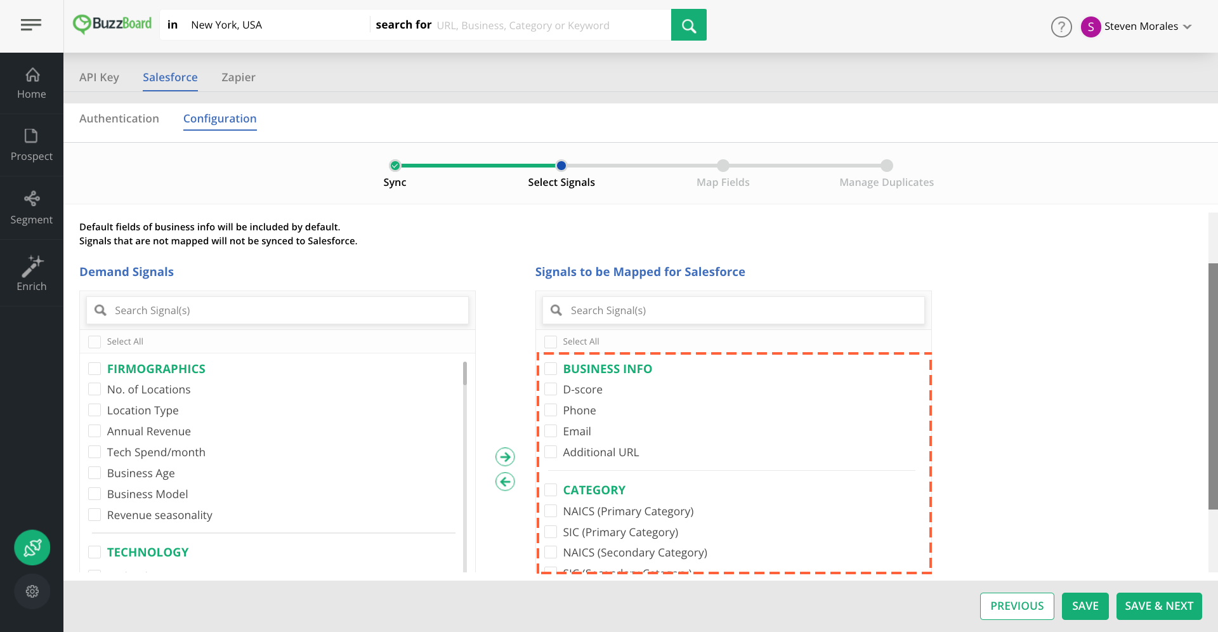The height and width of the screenshot is (632, 1218).
Task: Open the help question mark icon
Action: pyautogui.click(x=1061, y=27)
